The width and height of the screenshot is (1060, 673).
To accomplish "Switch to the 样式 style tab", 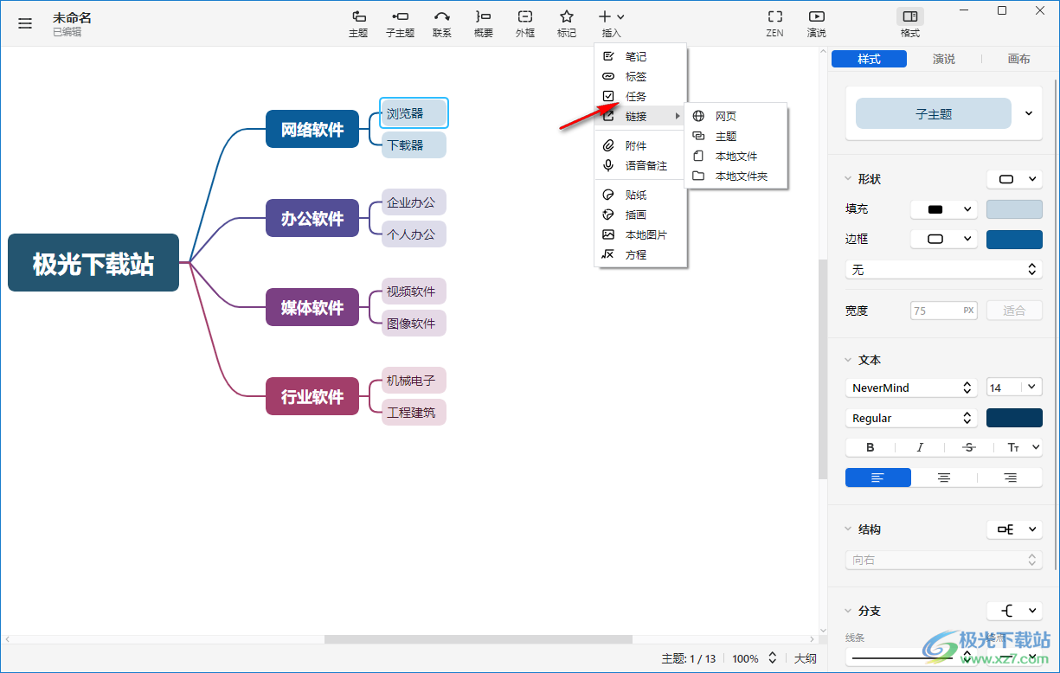I will coord(869,59).
